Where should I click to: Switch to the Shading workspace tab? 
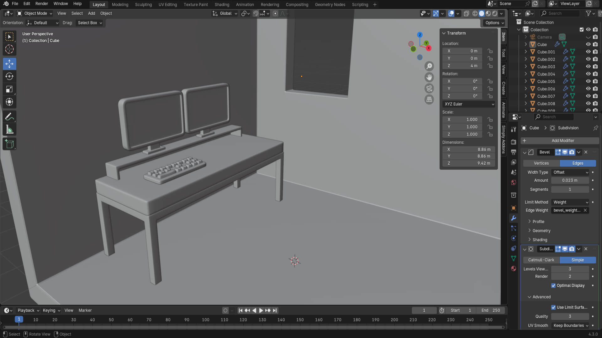222,4
